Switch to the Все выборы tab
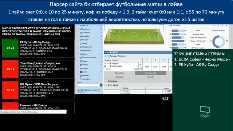The image size is (233, 131). coord(119,73)
